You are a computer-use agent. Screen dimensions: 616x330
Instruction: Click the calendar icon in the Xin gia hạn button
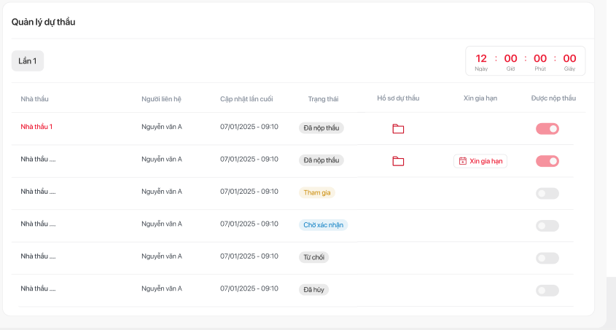tap(462, 161)
